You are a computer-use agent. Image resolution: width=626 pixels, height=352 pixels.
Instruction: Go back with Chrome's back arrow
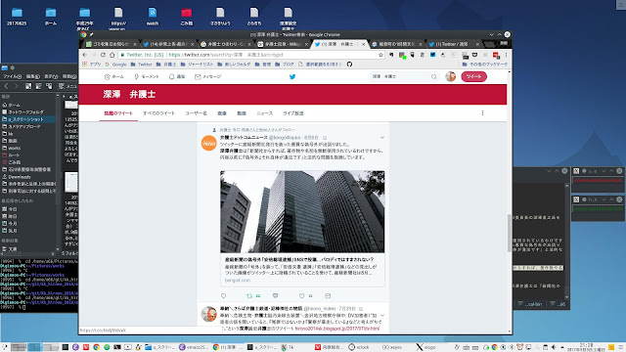pyautogui.click(x=85, y=55)
